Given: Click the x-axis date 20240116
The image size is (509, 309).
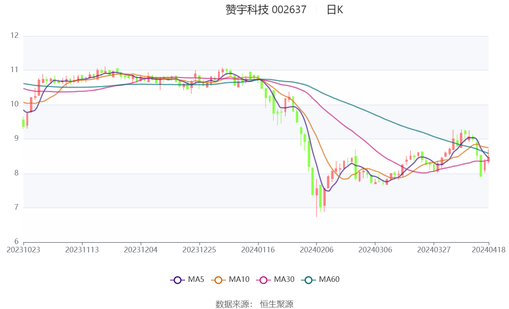Looking at the screenshot, I should [x=258, y=250].
